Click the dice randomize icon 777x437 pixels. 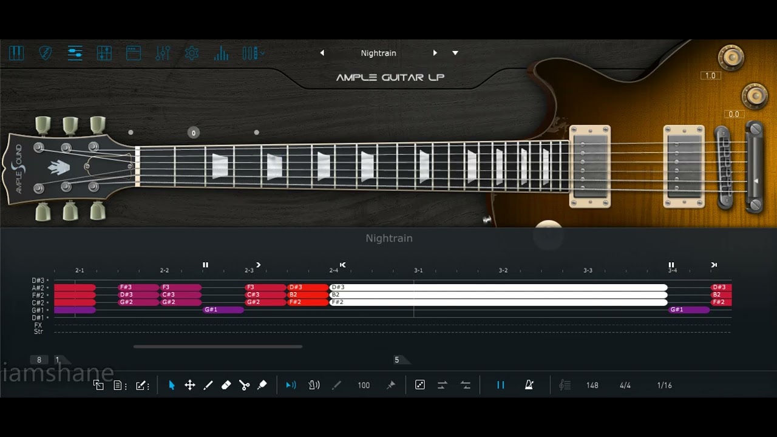(x=420, y=385)
